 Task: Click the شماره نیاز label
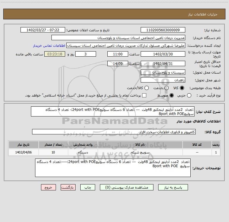[x=212, y=30]
